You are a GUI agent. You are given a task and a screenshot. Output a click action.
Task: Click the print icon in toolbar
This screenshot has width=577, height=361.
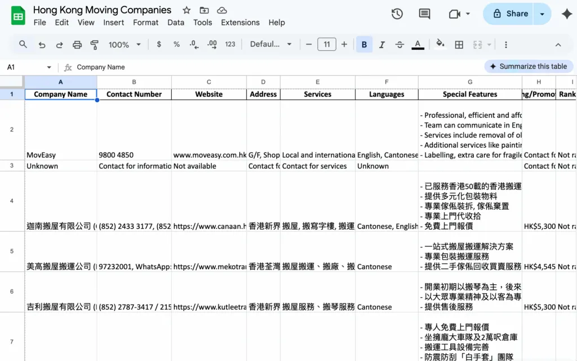(x=77, y=45)
